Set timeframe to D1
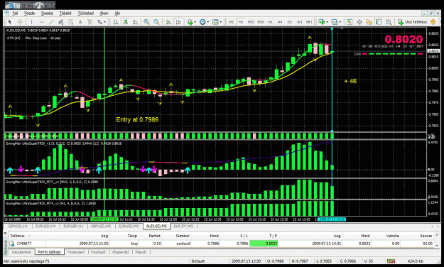Viewport: 444px width, 267px height. point(289,22)
